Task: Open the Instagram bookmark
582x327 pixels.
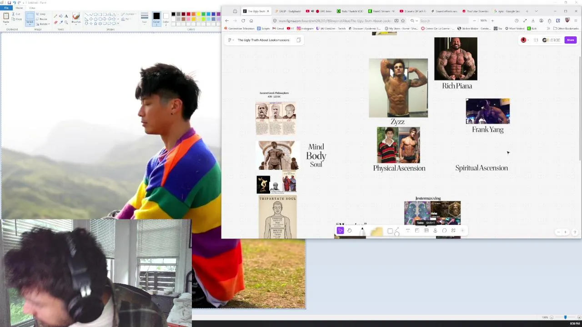Action: click(x=305, y=29)
